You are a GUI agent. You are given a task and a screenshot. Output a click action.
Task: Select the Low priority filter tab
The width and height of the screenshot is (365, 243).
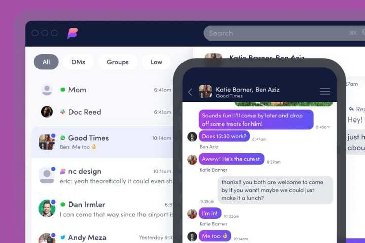156,62
